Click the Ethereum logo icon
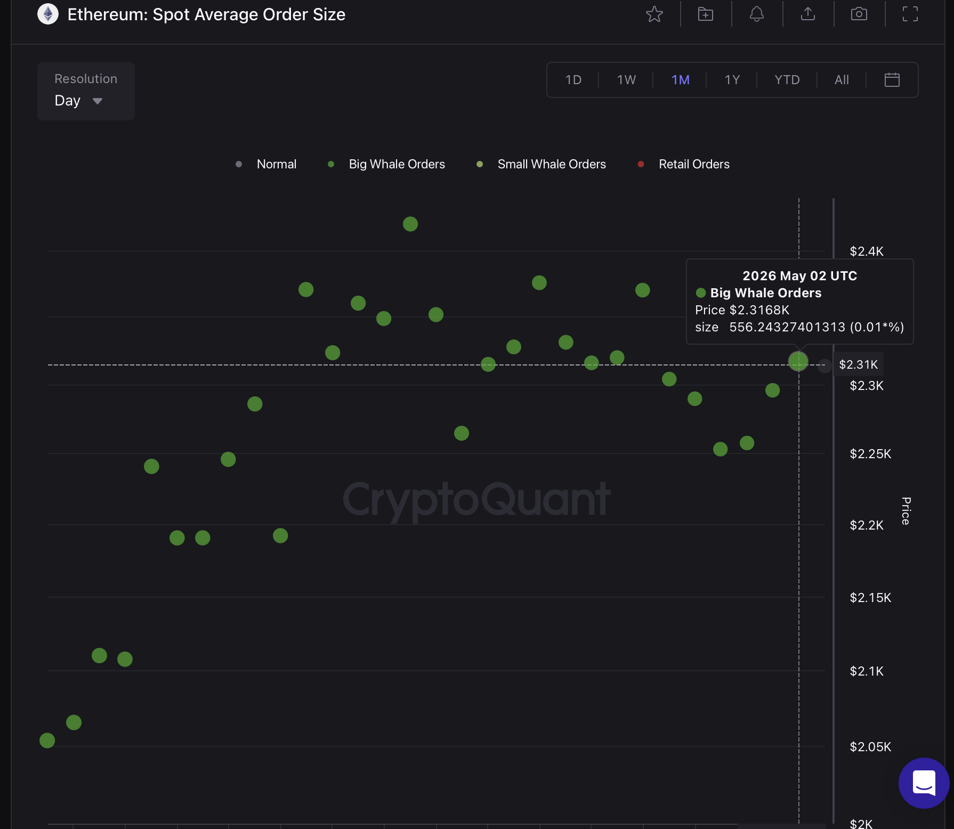Image resolution: width=954 pixels, height=829 pixels. click(47, 14)
